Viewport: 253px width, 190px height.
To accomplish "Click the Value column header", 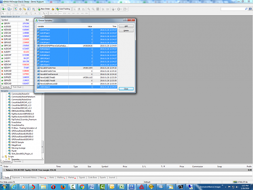I will tap(81, 26).
